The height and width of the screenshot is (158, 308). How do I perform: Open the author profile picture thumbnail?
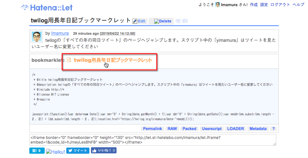[37, 37]
